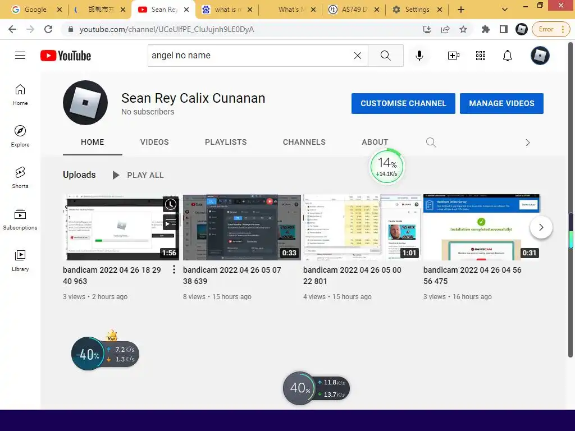Clear the search box text
Viewport: 575px width, 431px height.
[x=358, y=56]
